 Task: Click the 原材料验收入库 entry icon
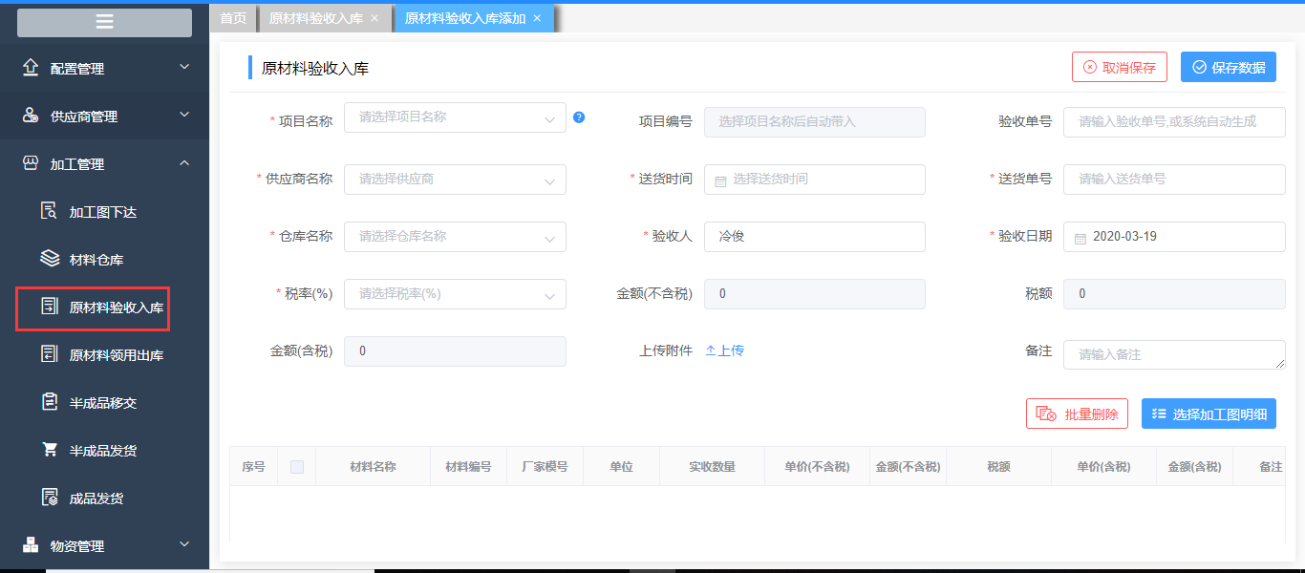[x=50, y=307]
